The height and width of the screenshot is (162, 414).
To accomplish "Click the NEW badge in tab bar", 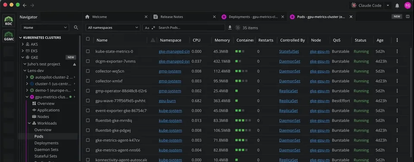I will [x=397, y=16].
